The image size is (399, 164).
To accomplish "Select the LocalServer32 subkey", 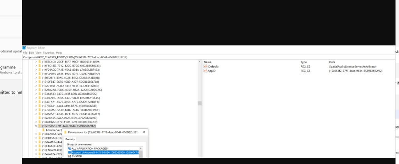I will (54, 130).
